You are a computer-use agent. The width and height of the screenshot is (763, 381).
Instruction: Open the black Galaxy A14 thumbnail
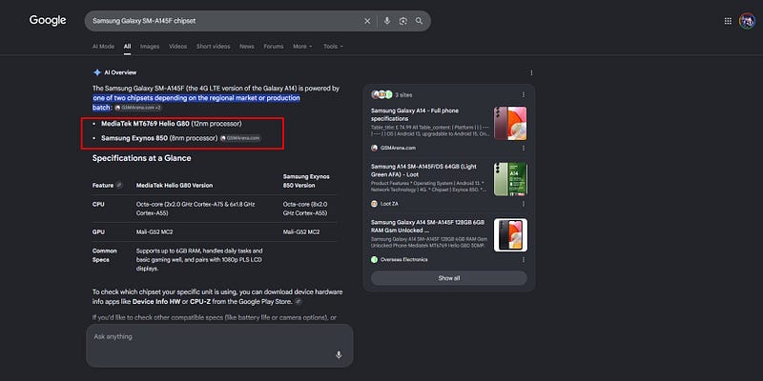click(x=510, y=235)
